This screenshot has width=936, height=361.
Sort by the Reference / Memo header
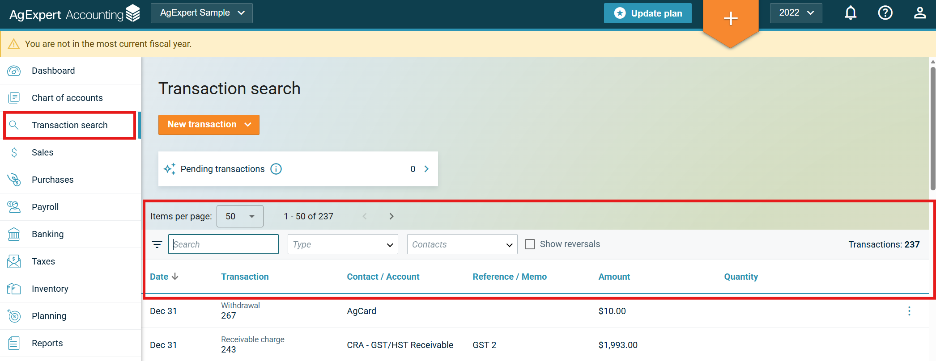tap(510, 277)
